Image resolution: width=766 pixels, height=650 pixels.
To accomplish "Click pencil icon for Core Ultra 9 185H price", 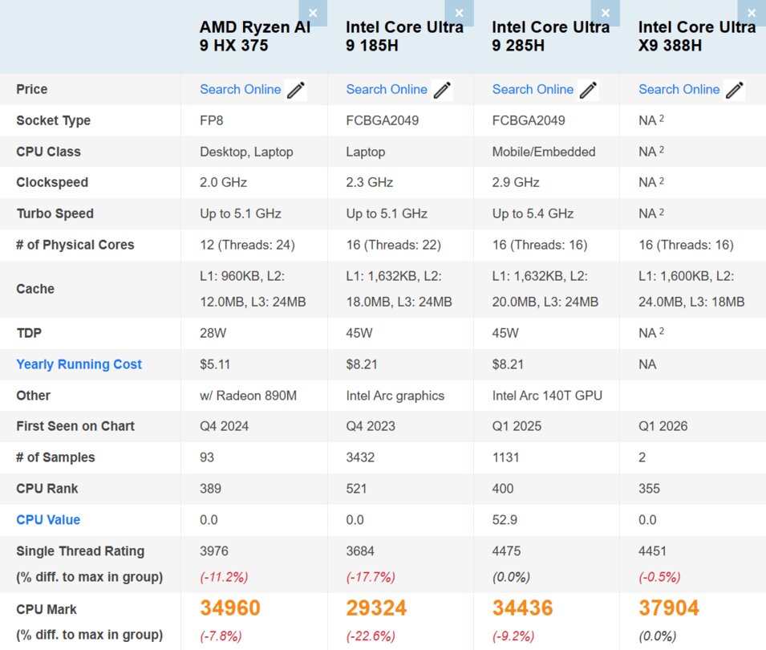I will 442,90.
